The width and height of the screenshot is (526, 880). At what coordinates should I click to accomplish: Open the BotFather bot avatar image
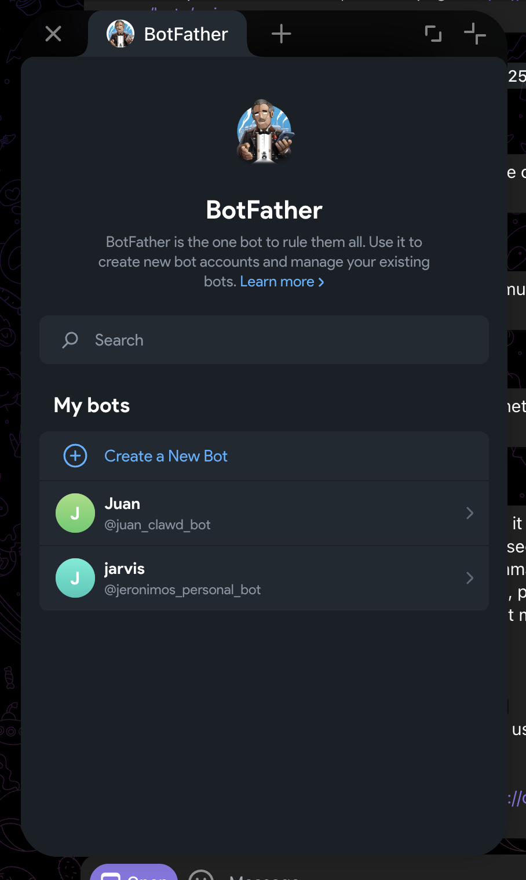(264, 132)
